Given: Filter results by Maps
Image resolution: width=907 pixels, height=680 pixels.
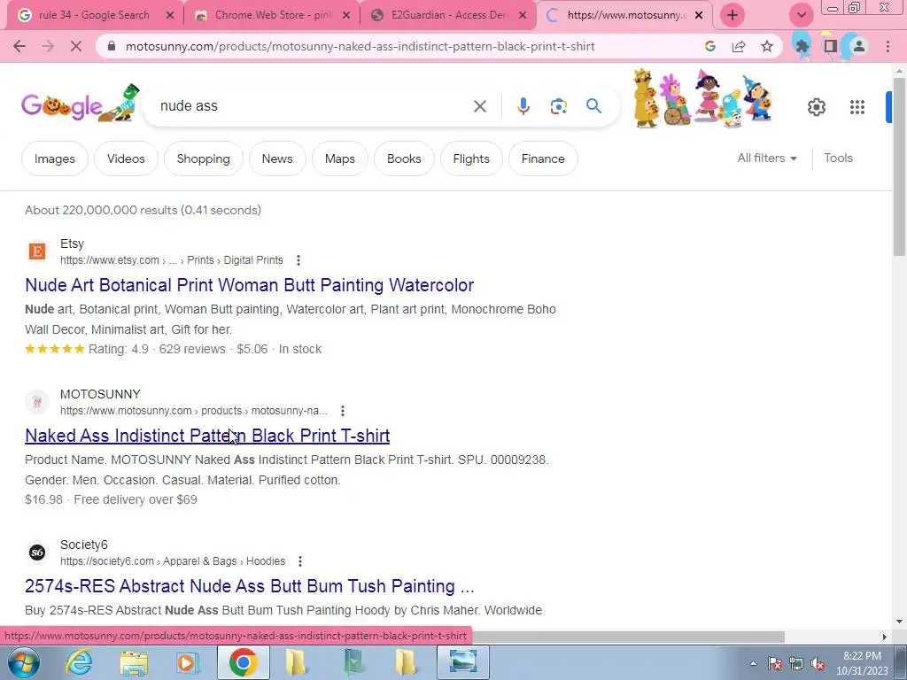Looking at the screenshot, I should 339,158.
